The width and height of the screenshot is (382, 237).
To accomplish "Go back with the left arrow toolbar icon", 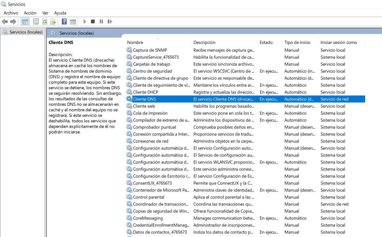I will tap(5, 22).
